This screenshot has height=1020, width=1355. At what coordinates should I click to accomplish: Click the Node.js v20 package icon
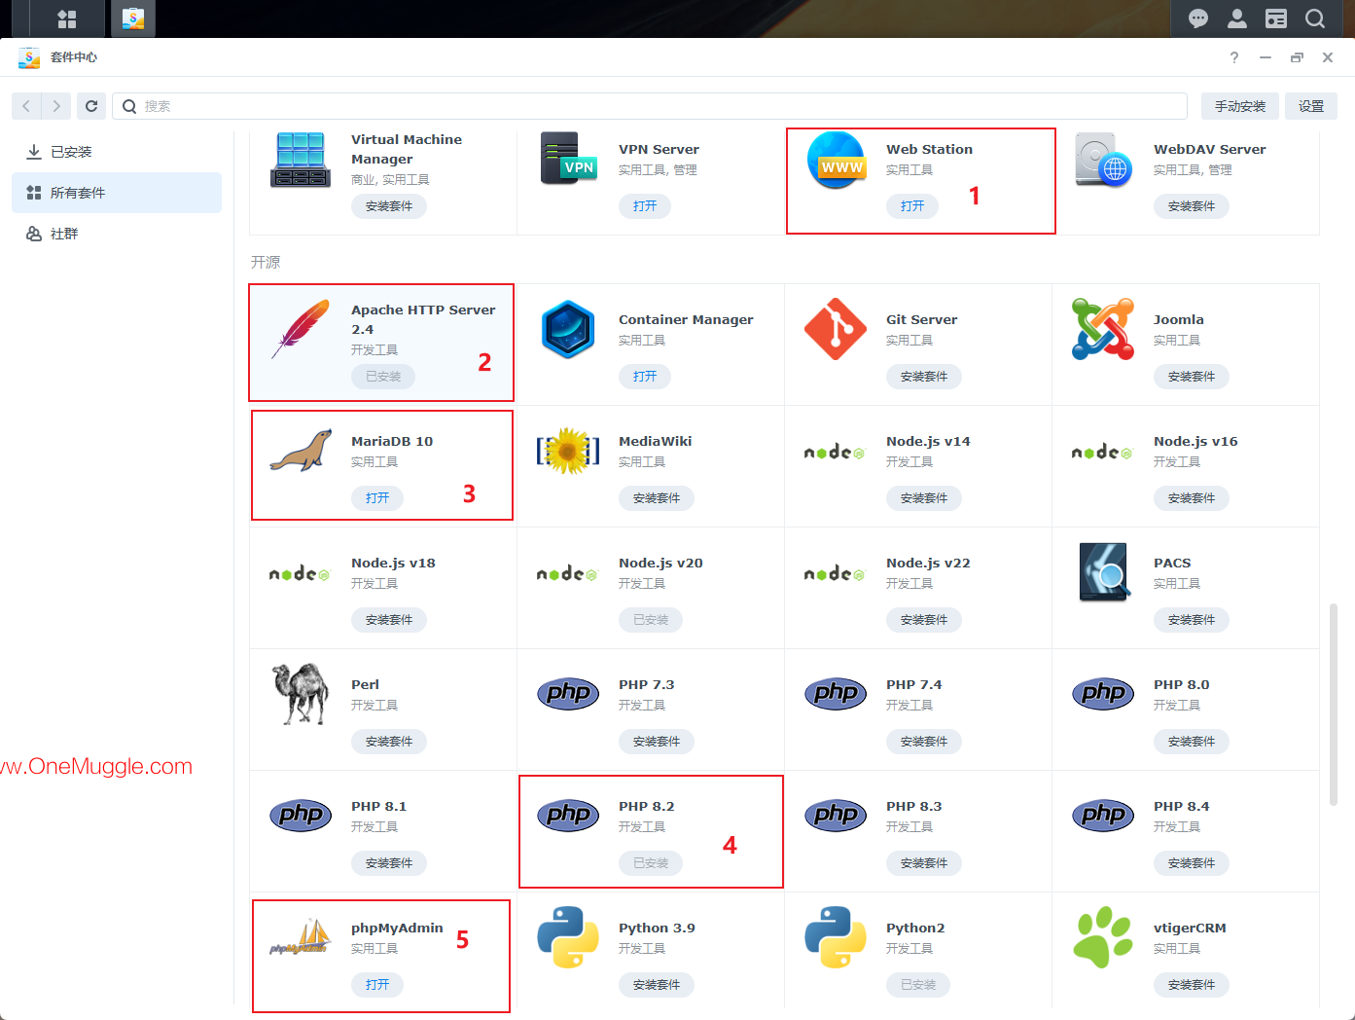pos(567,573)
